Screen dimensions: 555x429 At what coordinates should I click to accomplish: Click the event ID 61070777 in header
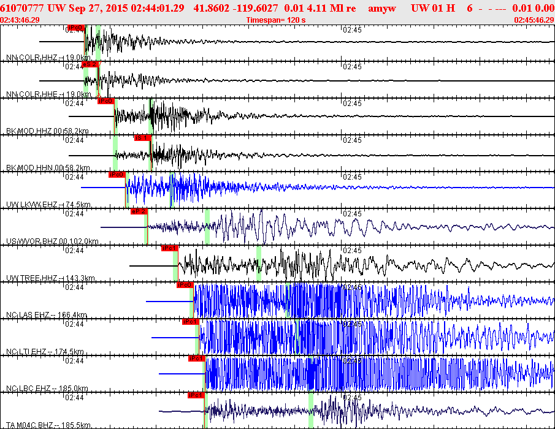point(22,8)
